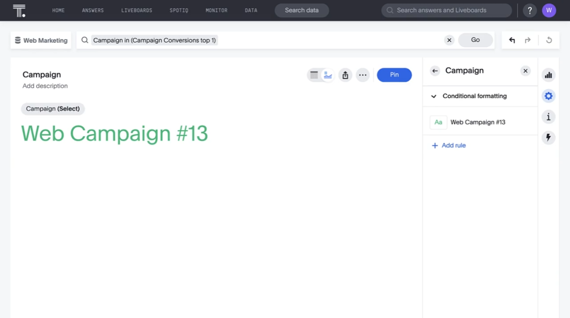The image size is (570, 318).
Task: Switch to the Liveboards tab
Action: click(136, 10)
